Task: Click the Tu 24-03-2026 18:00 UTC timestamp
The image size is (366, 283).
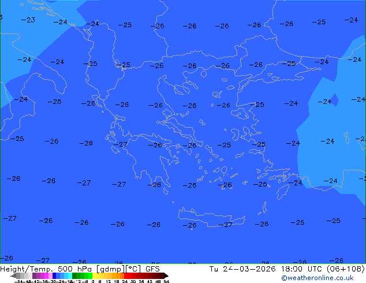Action: point(267,269)
